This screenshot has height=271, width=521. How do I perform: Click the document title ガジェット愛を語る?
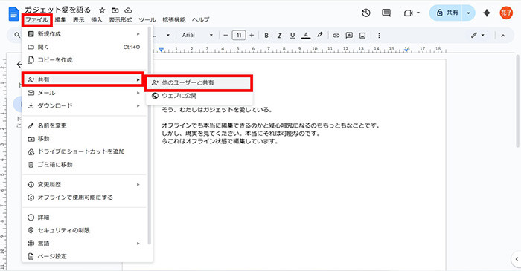click(x=57, y=10)
